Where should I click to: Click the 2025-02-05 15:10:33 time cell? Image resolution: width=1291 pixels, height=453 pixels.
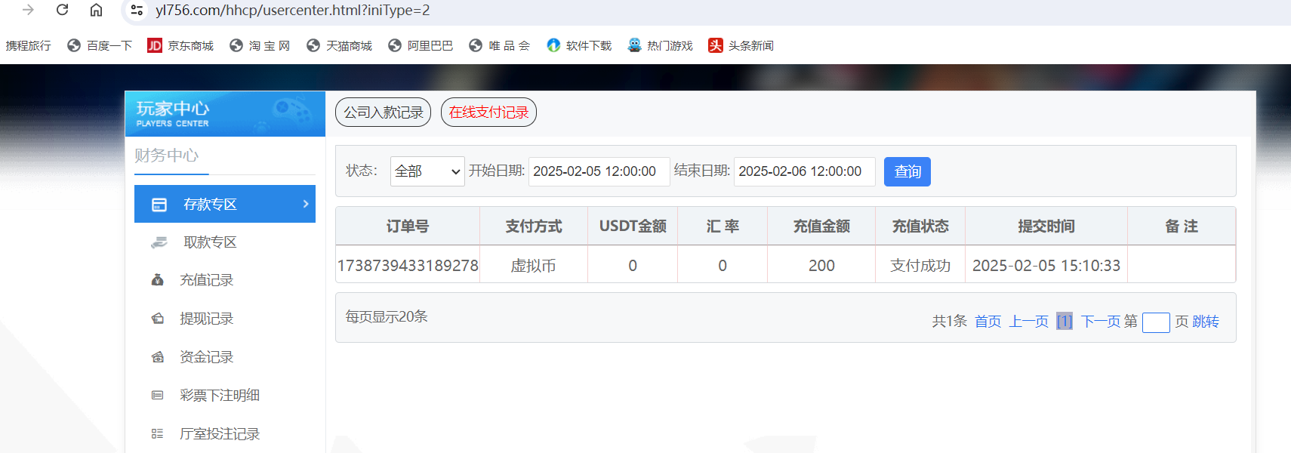pos(1046,266)
